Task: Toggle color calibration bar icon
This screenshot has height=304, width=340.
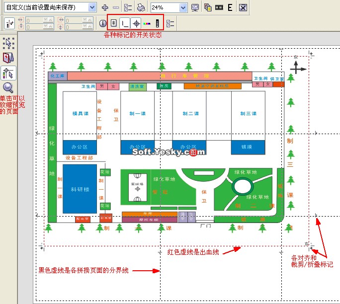Action: click(147, 23)
